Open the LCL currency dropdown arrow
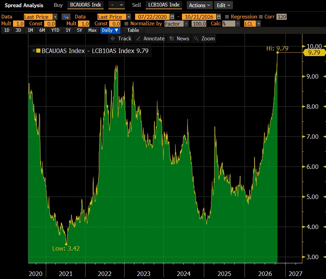326x279 pixels. tap(258, 24)
